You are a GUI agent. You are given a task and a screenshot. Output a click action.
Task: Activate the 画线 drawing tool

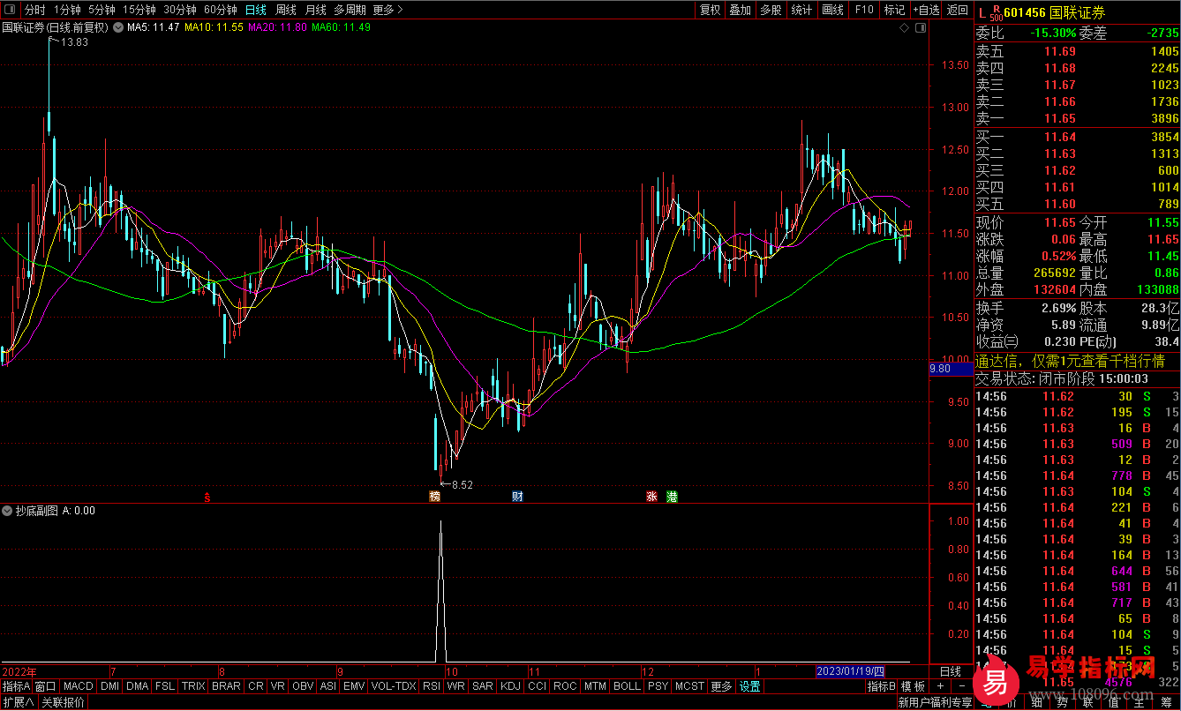click(832, 10)
